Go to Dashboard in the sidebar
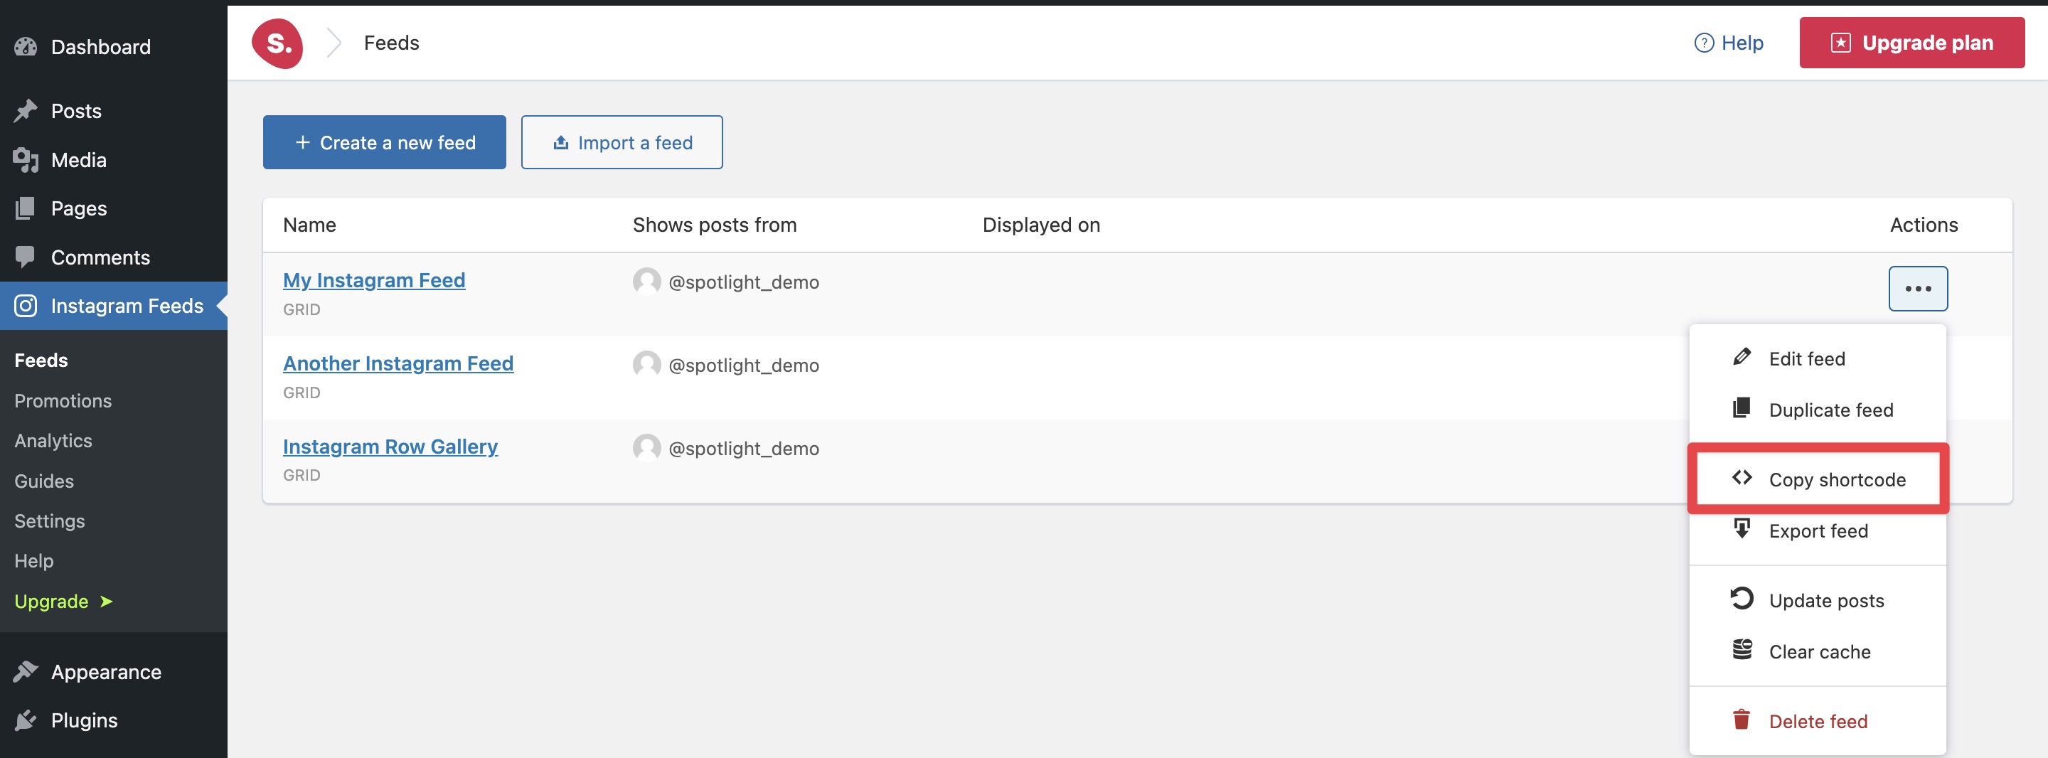 tap(114, 47)
